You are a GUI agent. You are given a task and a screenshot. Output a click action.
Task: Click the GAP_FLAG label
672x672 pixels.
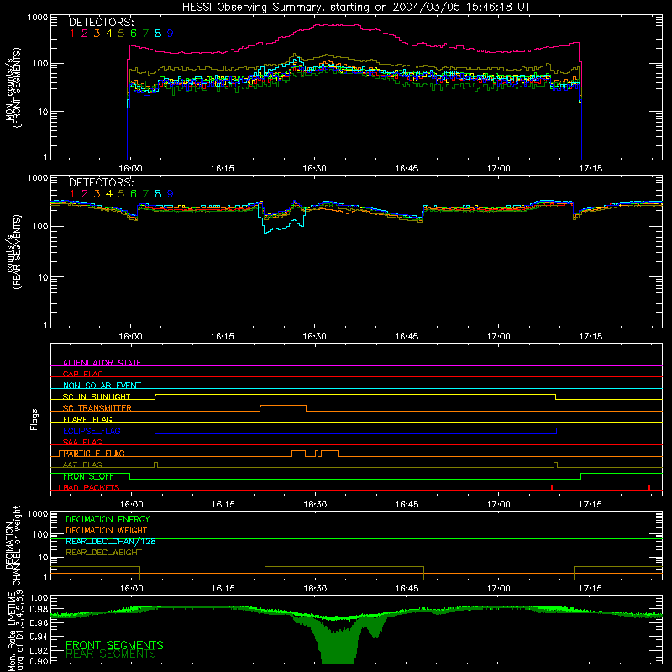point(82,374)
